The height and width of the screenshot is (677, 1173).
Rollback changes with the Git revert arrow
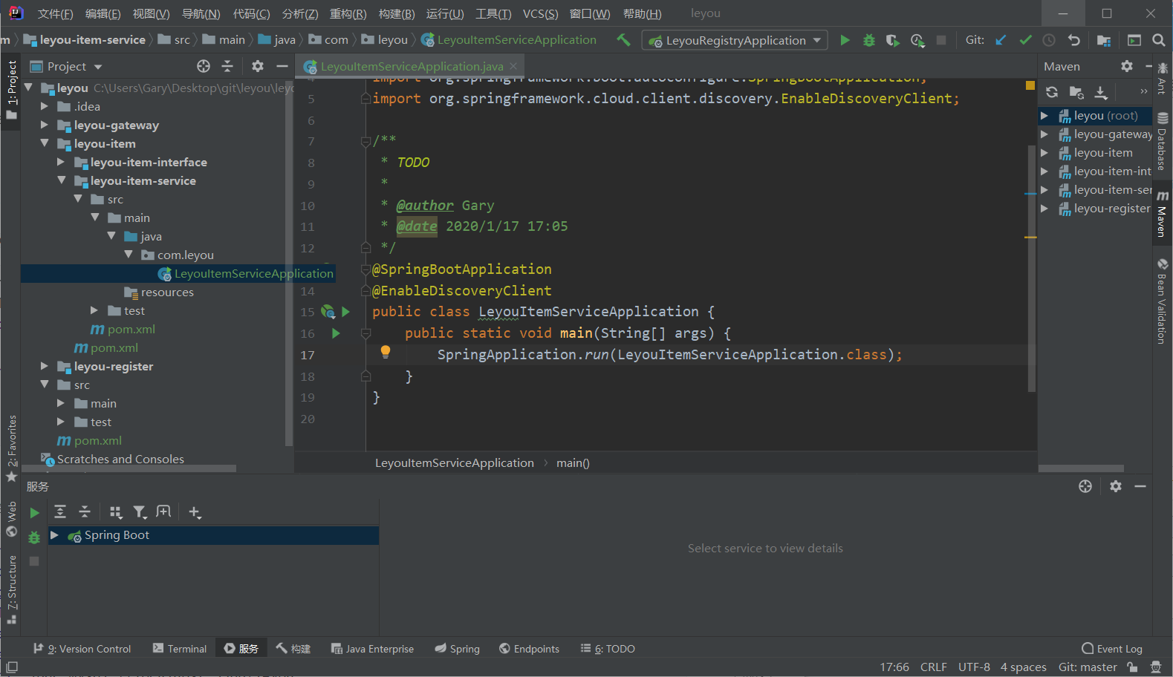point(1073,40)
